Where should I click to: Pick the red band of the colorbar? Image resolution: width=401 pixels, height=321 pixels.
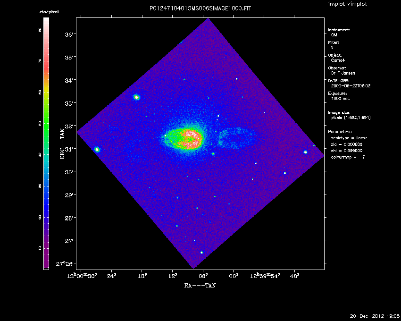tap(46, 65)
